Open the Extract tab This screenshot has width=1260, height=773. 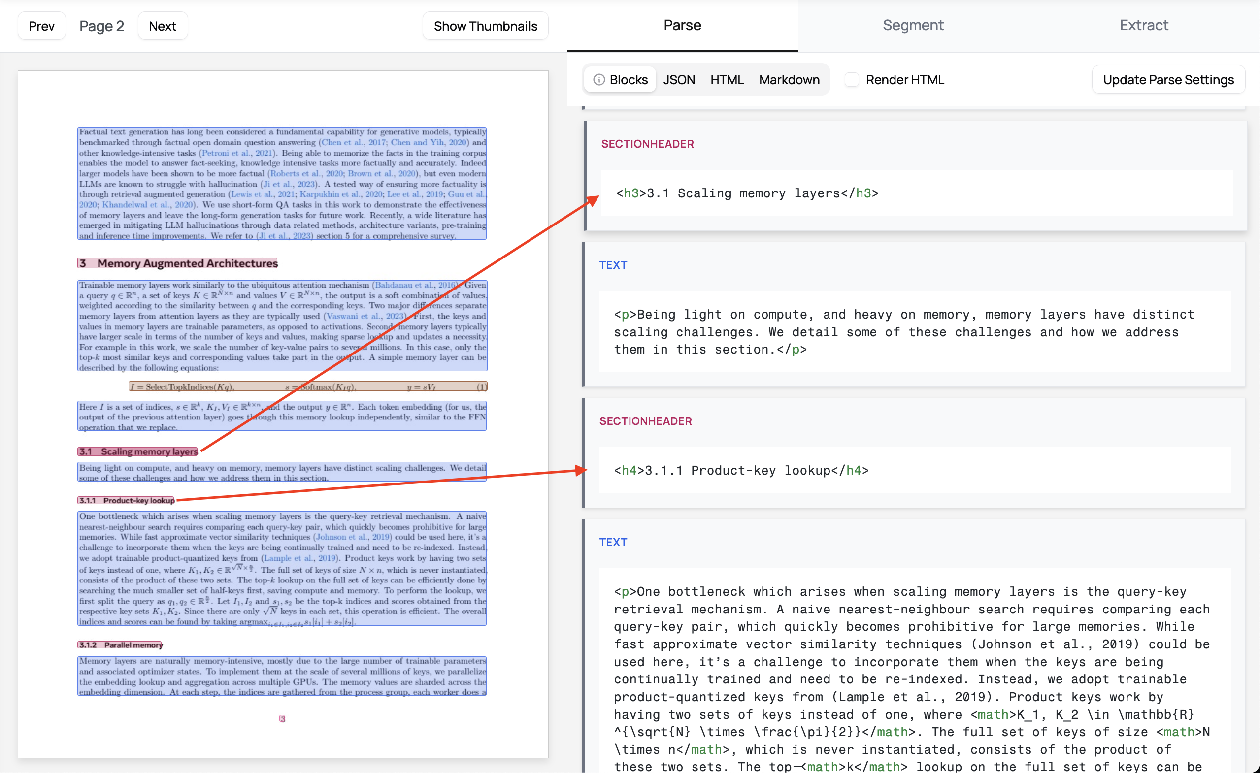tap(1143, 25)
